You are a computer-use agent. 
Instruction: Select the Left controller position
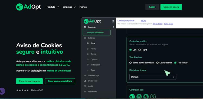(x=133, y=50)
